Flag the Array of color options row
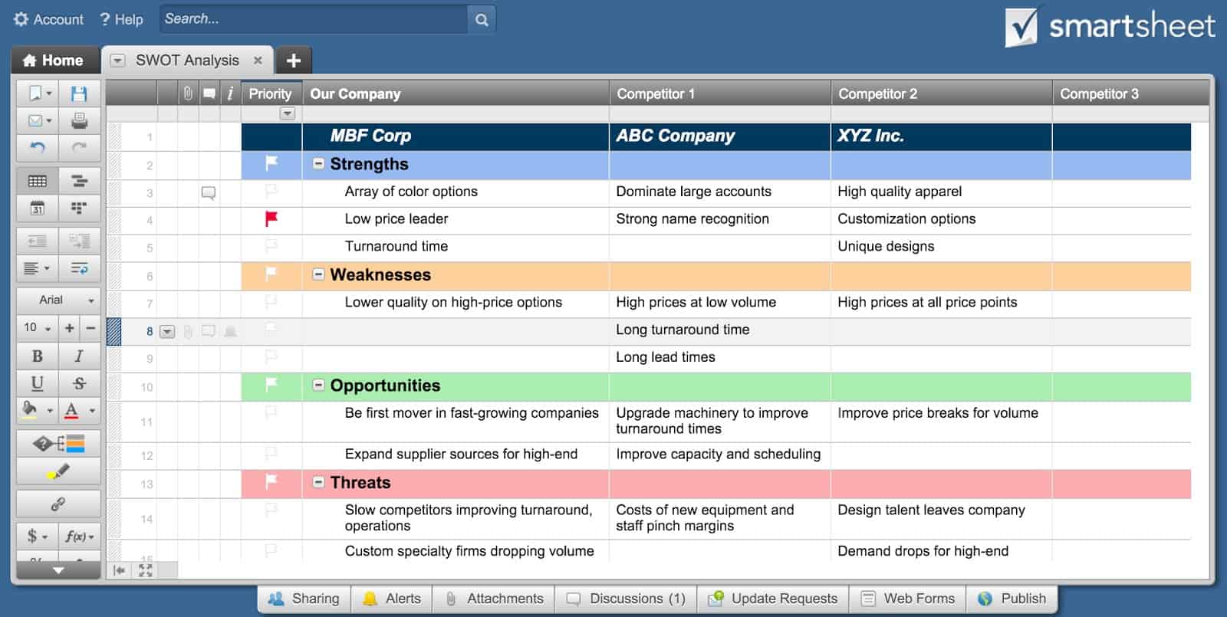This screenshot has height=617, width=1227. [x=271, y=192]
